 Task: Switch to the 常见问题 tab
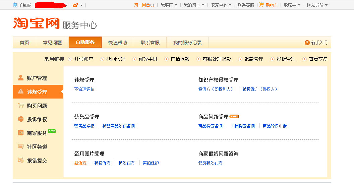(52, 43)
